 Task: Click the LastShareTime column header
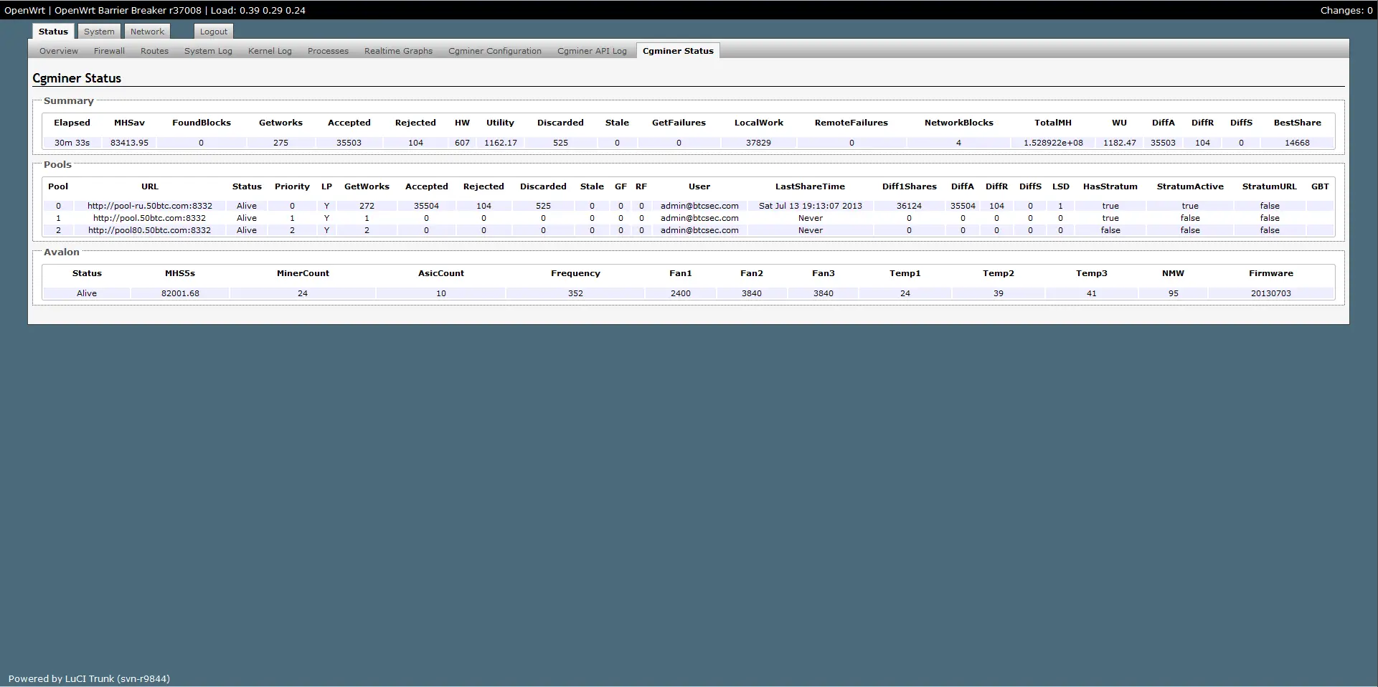[810, 186]
